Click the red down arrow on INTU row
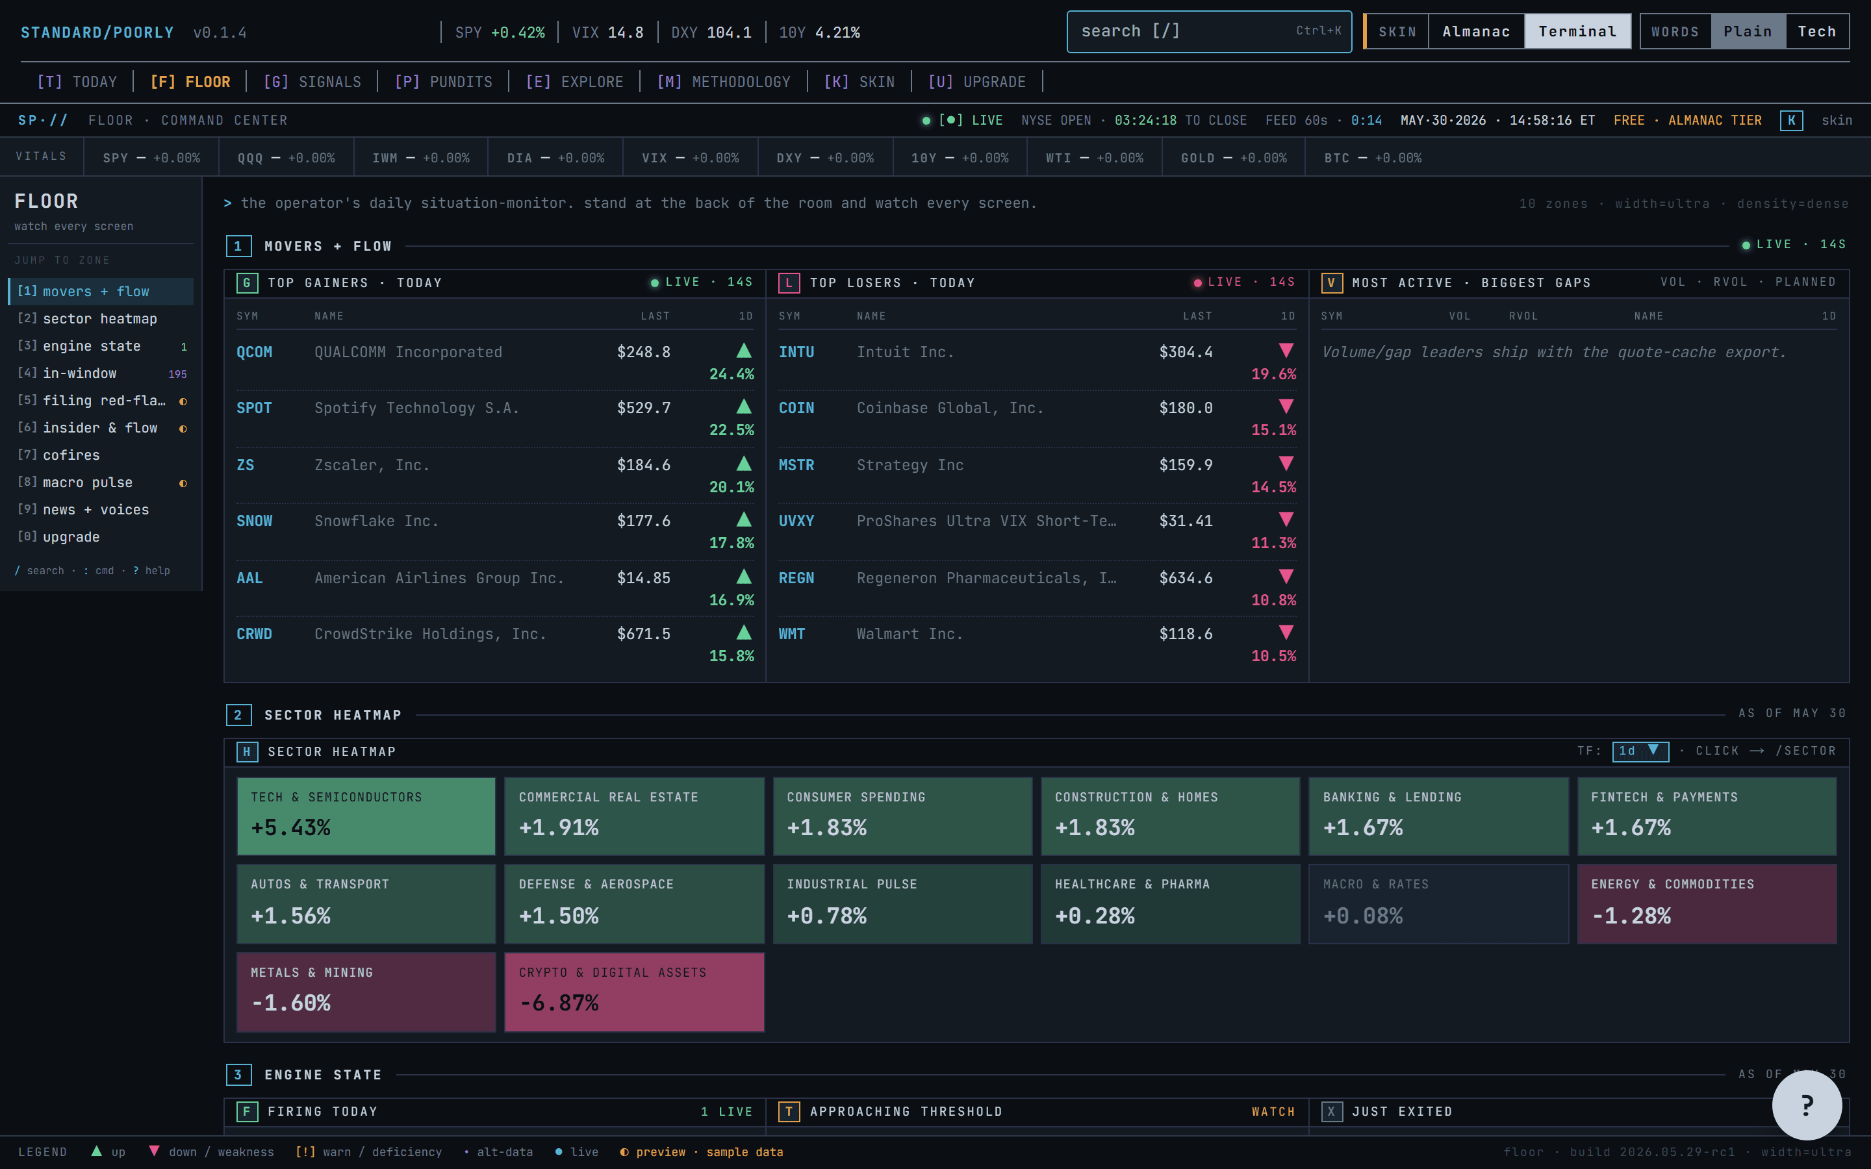1871x1169 pixels. pyautogui.click(x=1286, y=350)
